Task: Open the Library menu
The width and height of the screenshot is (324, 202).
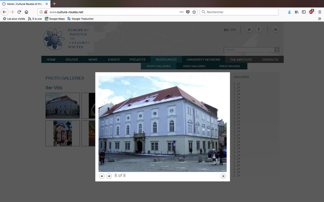Action: click(x=296, y=12)
